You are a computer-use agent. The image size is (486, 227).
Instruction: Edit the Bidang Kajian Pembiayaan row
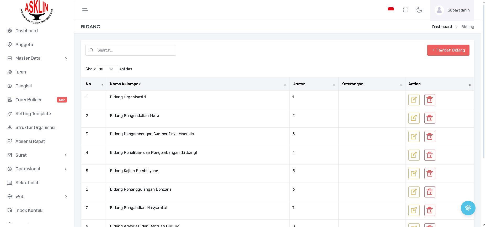coord(414,173)
